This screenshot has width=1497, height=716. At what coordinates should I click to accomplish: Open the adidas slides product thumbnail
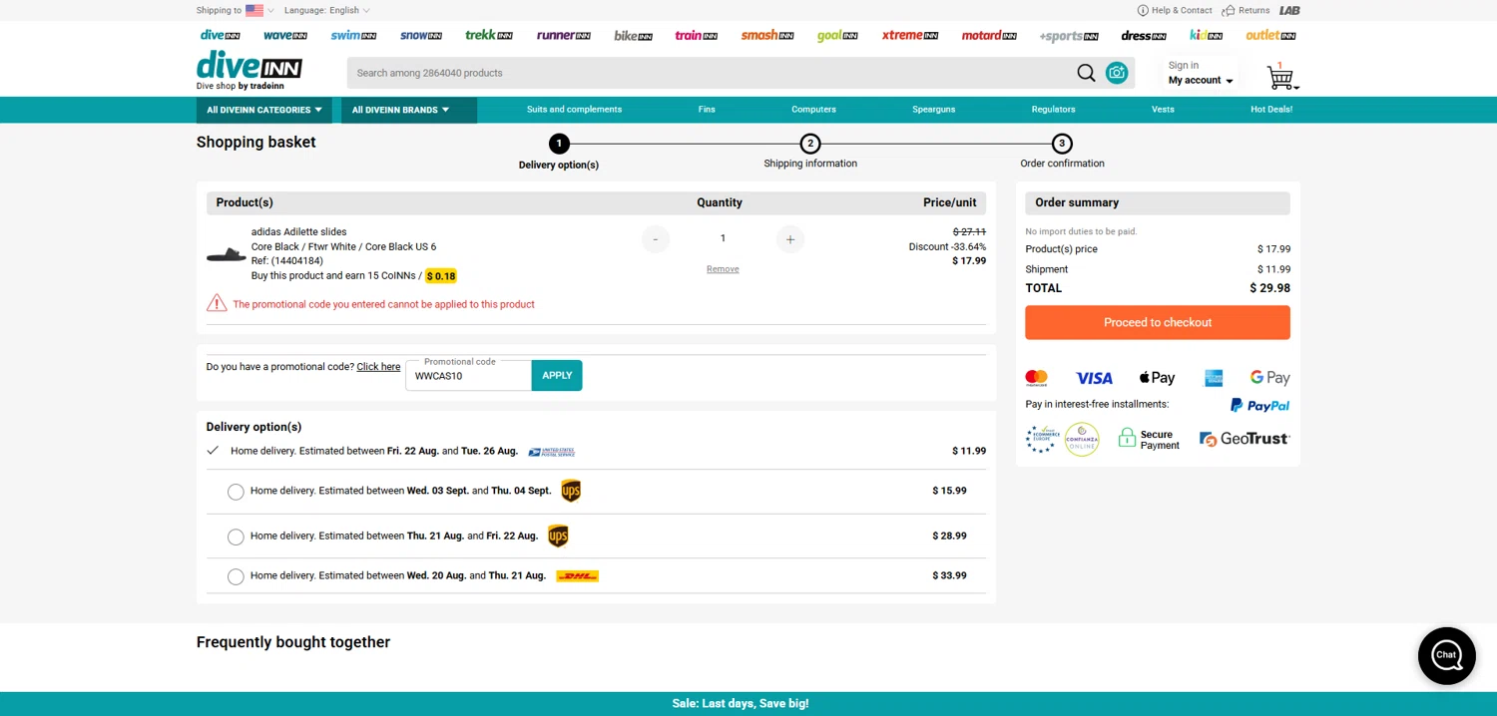pyautogui.click(x=227, y=254)
